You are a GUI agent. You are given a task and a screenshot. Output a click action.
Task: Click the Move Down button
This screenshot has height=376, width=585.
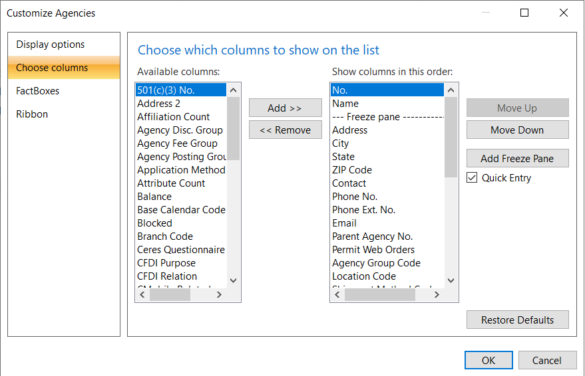[x=517, y=130]
